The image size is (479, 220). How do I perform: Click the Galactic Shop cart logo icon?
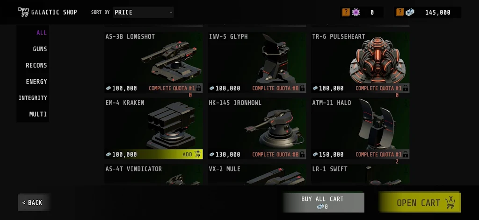(x=23, y=12)
